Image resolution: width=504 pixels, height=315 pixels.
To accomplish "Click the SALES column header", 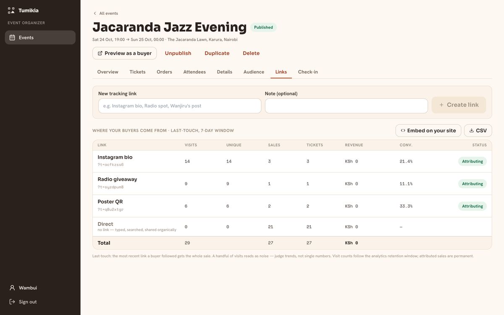I will tap(274, 145).
